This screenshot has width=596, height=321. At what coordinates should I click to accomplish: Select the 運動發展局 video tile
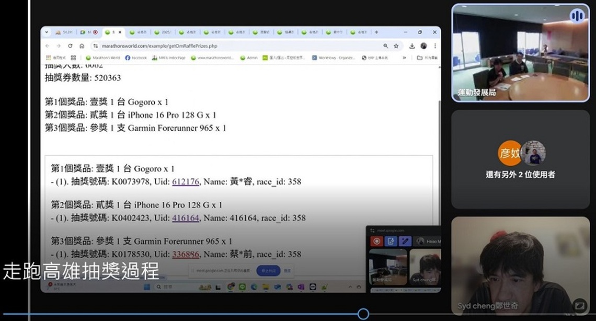tap(520, 53)
